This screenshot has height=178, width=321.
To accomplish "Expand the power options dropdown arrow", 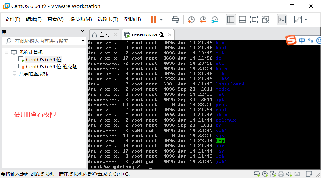I will [x=161, y=20].
